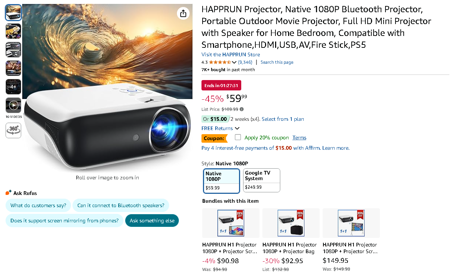Select the Native 1080P style option
This screenshot has height=275, width=452.
[221, 180]
